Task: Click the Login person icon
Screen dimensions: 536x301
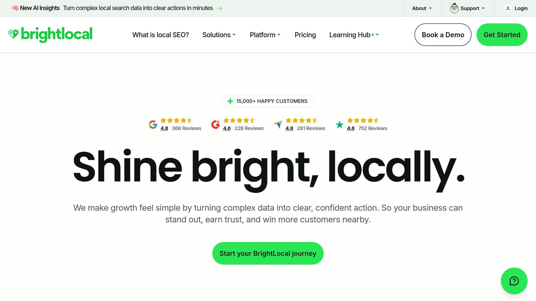Action: tap(508, 8)
